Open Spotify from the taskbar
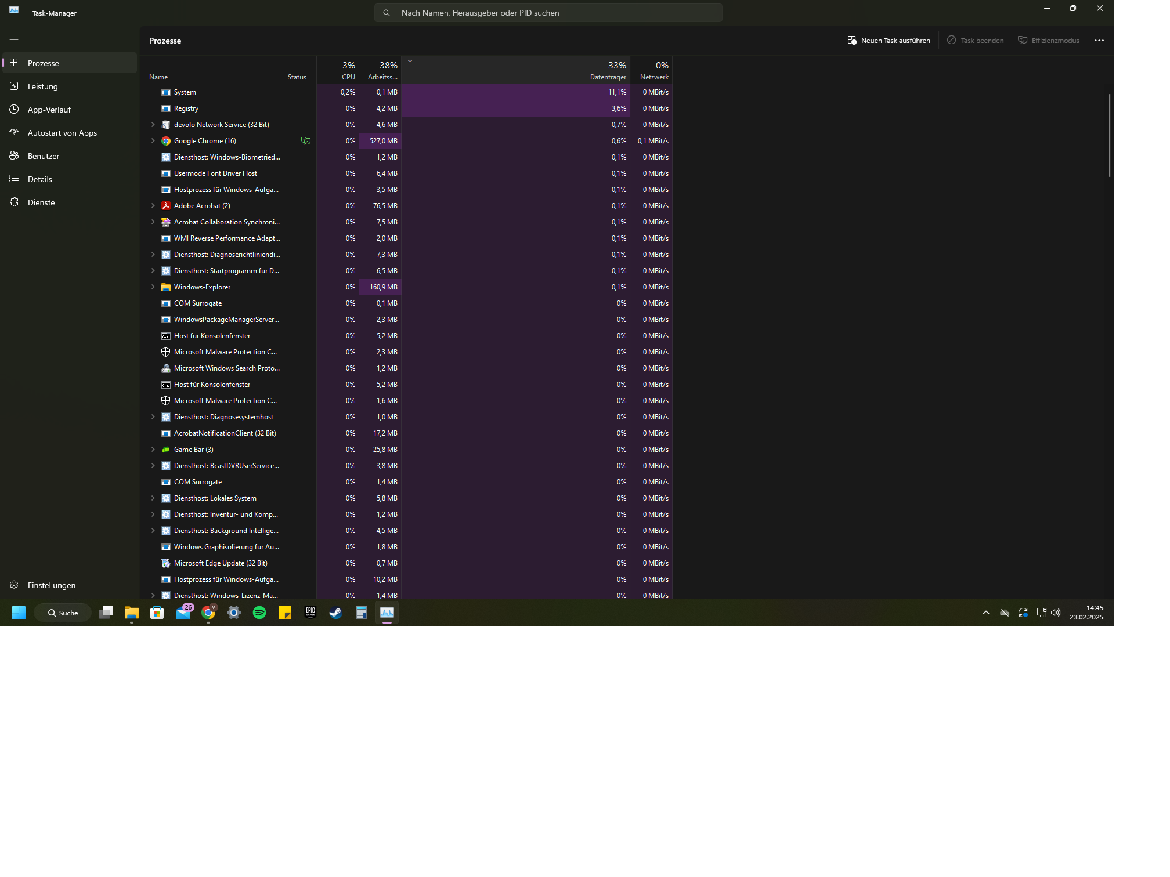This screenshot has height=877, width=1170. [x=259, y=613]
